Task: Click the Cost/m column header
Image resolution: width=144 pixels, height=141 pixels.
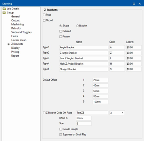Action: tap(130, 42)
